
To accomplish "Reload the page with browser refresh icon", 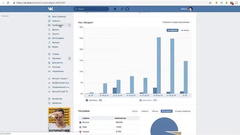I will pyautogui.click(x=8, y=3).
